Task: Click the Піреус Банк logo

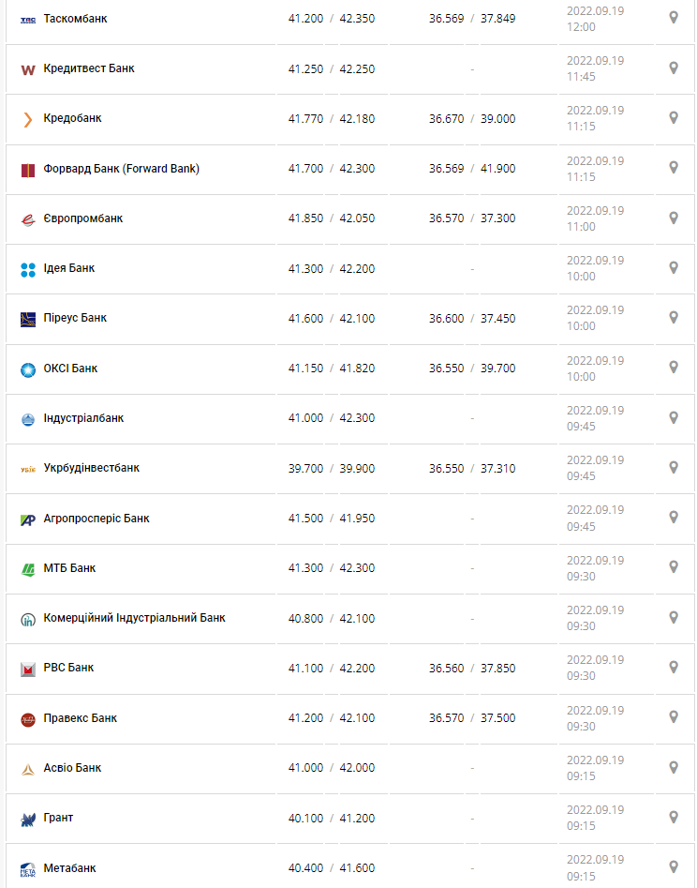Action: point(28,319)
